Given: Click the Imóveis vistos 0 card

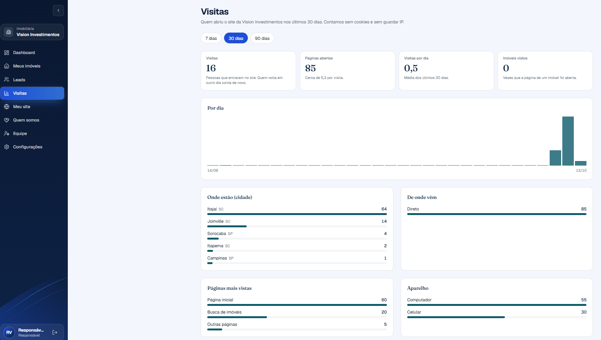Looking at the screenshot, I should click(545, 71).
